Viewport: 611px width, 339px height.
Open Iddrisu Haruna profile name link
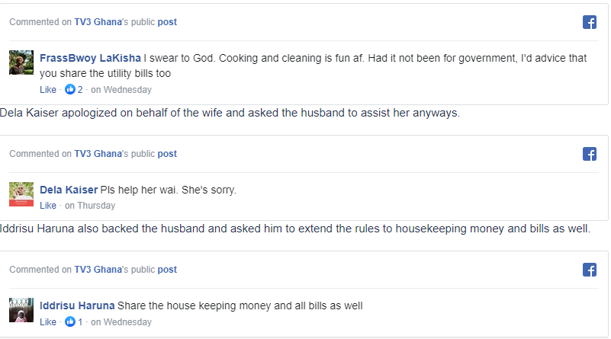pyautogui.click(x=77, y=305)
